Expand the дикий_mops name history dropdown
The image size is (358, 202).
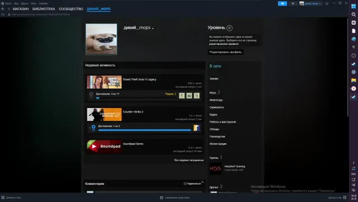coord(153,29)
